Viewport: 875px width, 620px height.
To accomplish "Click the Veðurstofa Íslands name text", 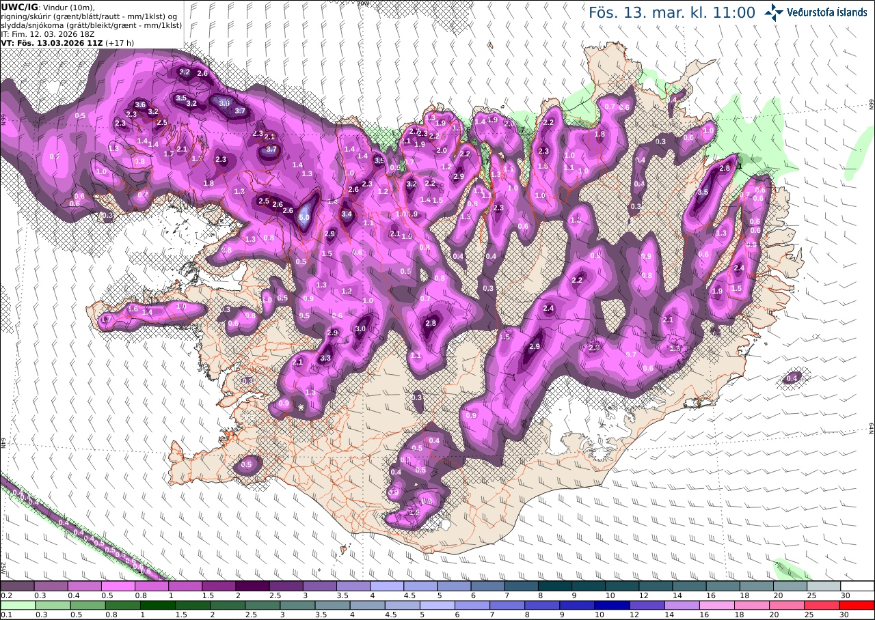I will click(x=827, y=12).
